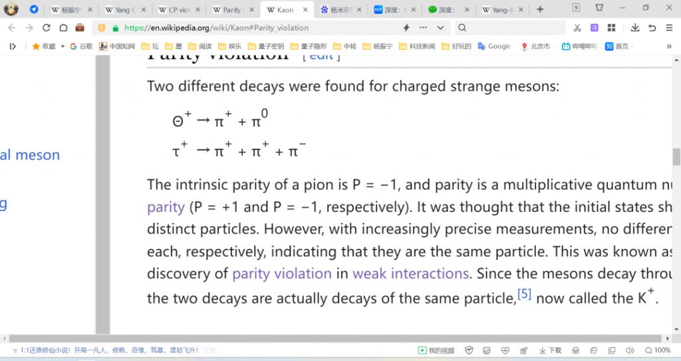Click the 100% zoom level control
The height and width of the screenshot is (361, 681).
[658, 350]
